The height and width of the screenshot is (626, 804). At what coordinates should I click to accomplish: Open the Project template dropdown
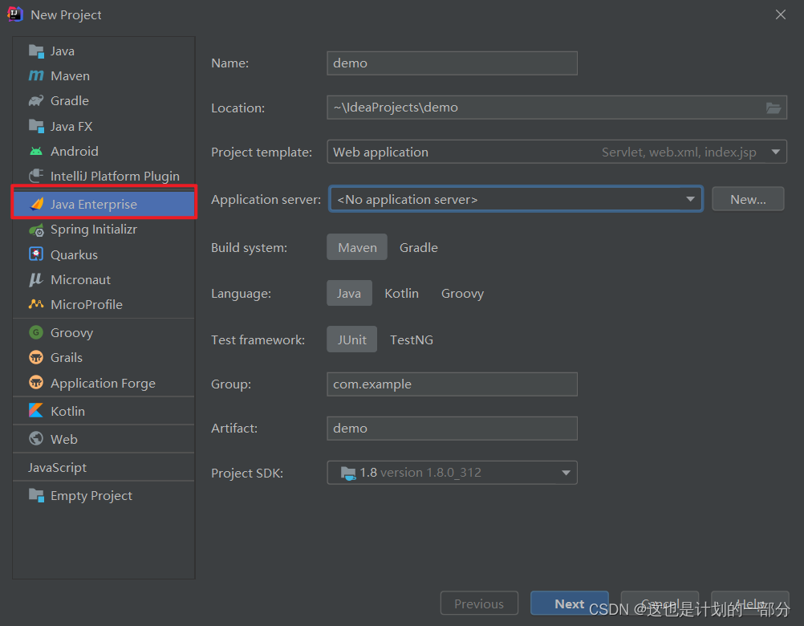point(557,152)
